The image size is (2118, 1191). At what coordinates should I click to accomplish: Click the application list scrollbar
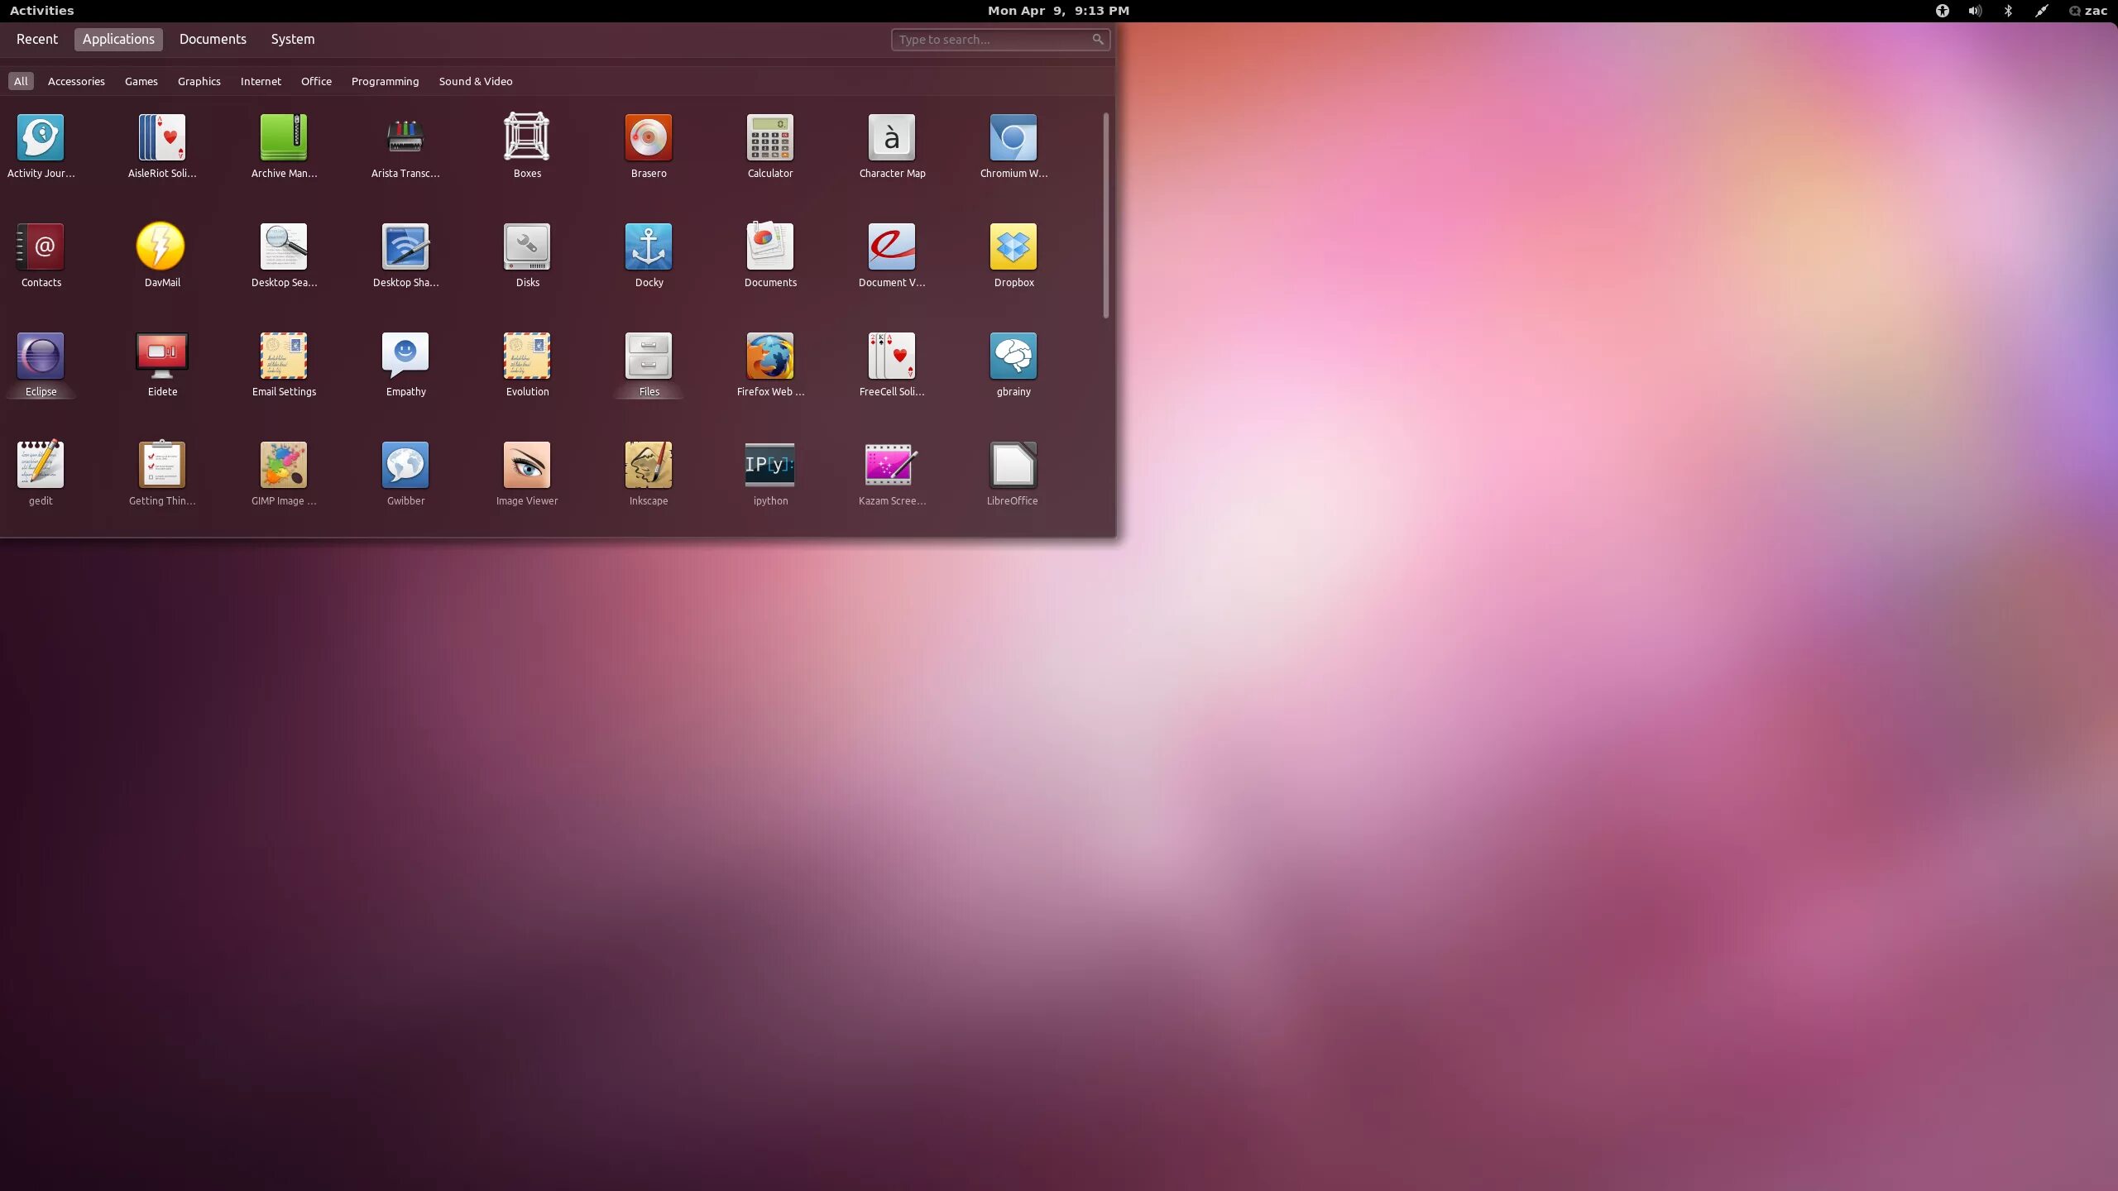(x=1105, y=215)
